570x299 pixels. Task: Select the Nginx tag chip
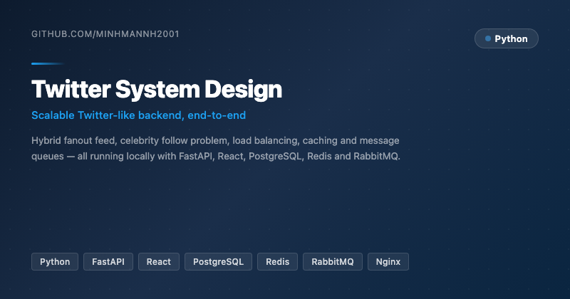click(x=388, y=261)
